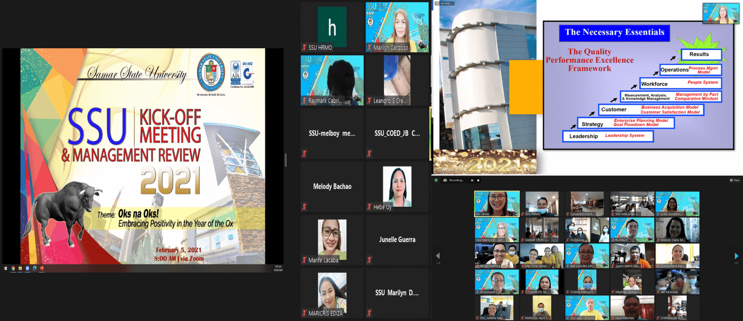Image resolution: width=743 pixels, height=321 pixels.
Task: Select Cristina Mariss gallery video
Action: point(587,282)
